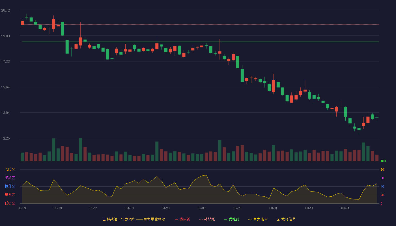Viewport: 396px width, 226px height.
Task: Select the pink dotted 强弱线 horizontal line
Action: click(x=201, y=25)
